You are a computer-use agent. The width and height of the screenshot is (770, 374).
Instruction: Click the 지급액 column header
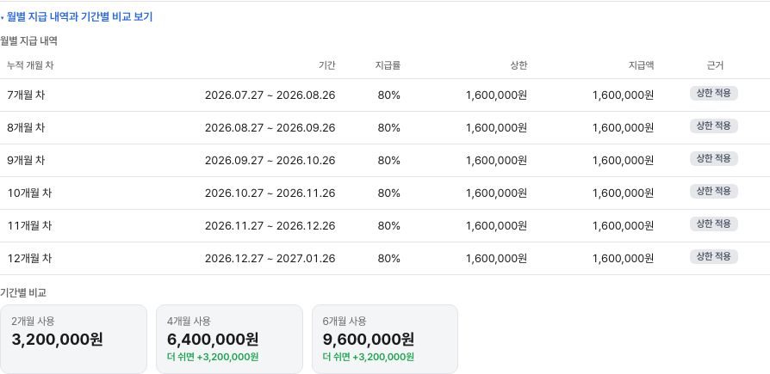(x=642, y=65)
